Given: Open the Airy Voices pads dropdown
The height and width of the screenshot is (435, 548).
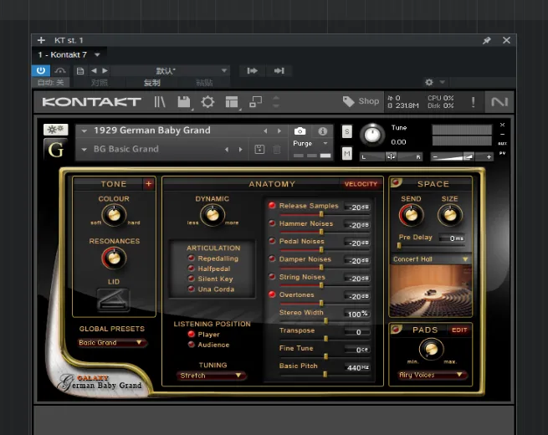Looking at the screenshot, I should 432,375.
